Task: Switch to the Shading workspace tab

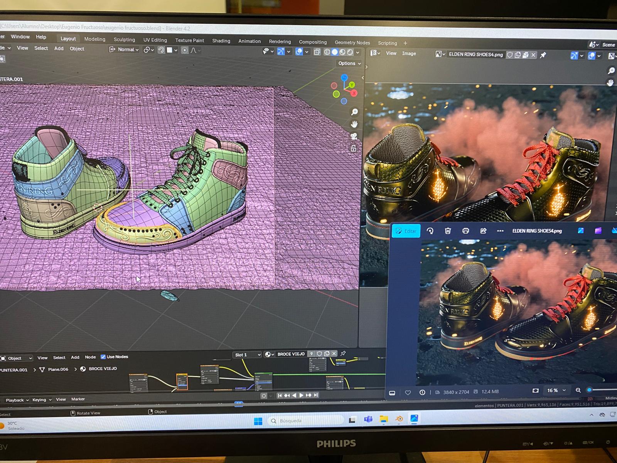Action: (x=221, y=41)
